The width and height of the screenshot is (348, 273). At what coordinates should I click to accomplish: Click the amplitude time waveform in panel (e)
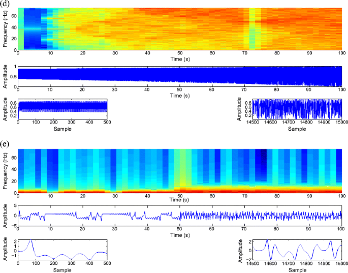click(180, 216)
